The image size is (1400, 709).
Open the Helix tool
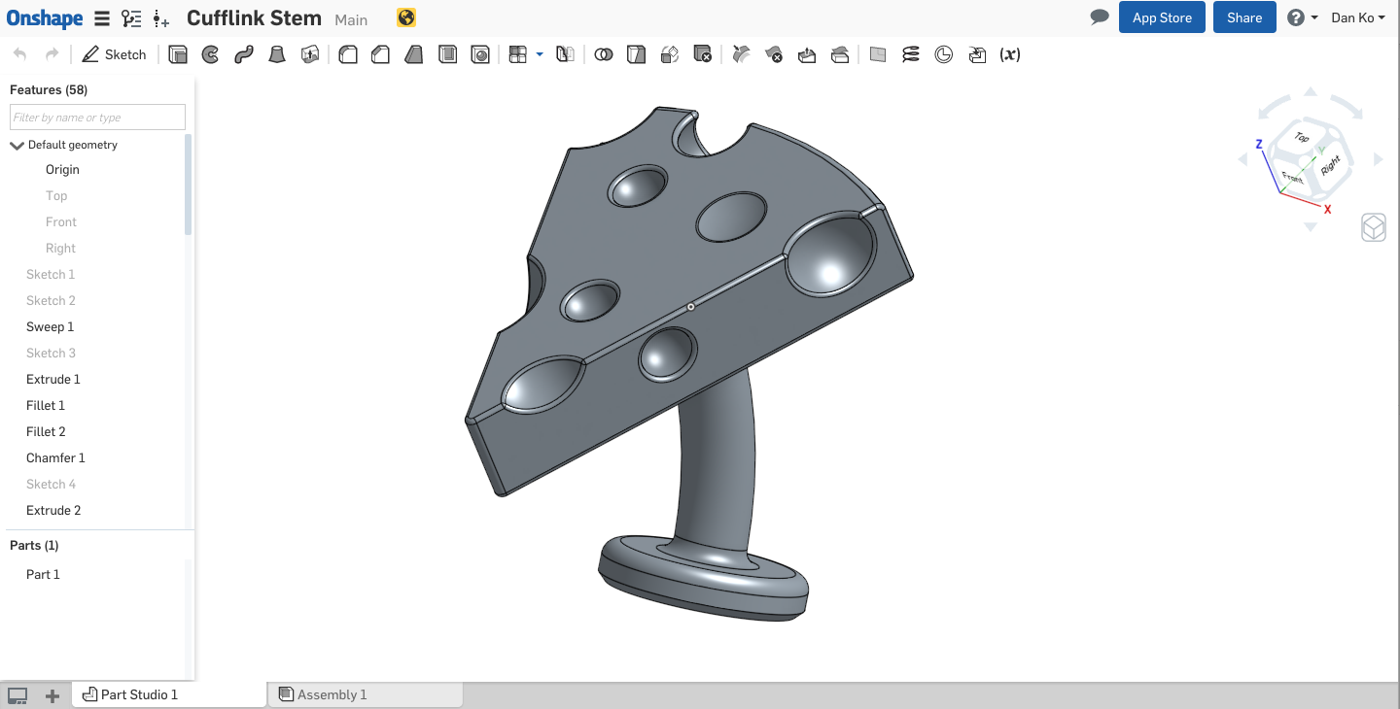[x=910, y=54]
